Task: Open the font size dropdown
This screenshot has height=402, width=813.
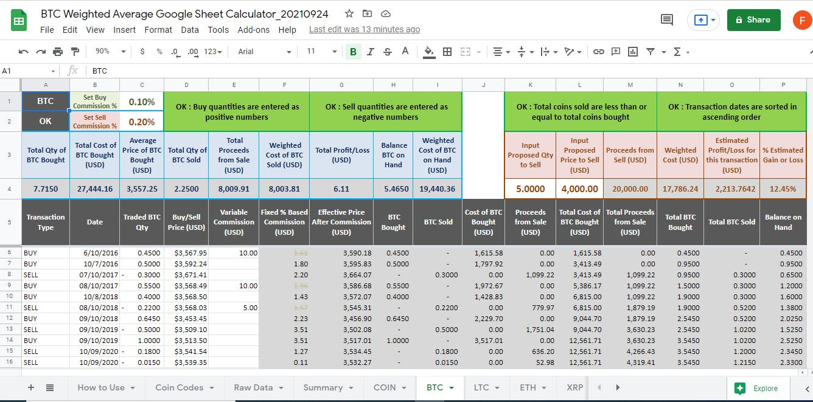Action: tap(321, 52)
